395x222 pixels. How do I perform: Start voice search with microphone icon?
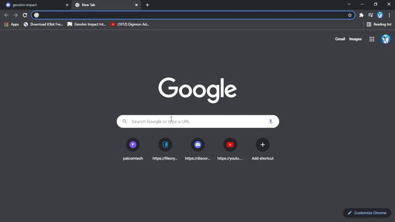[x=270, y=121]
